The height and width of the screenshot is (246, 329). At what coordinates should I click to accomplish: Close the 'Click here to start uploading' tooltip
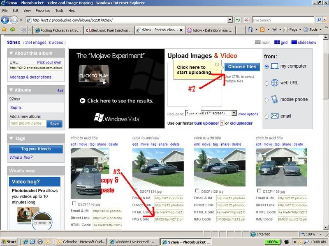[x=217, y=64]
